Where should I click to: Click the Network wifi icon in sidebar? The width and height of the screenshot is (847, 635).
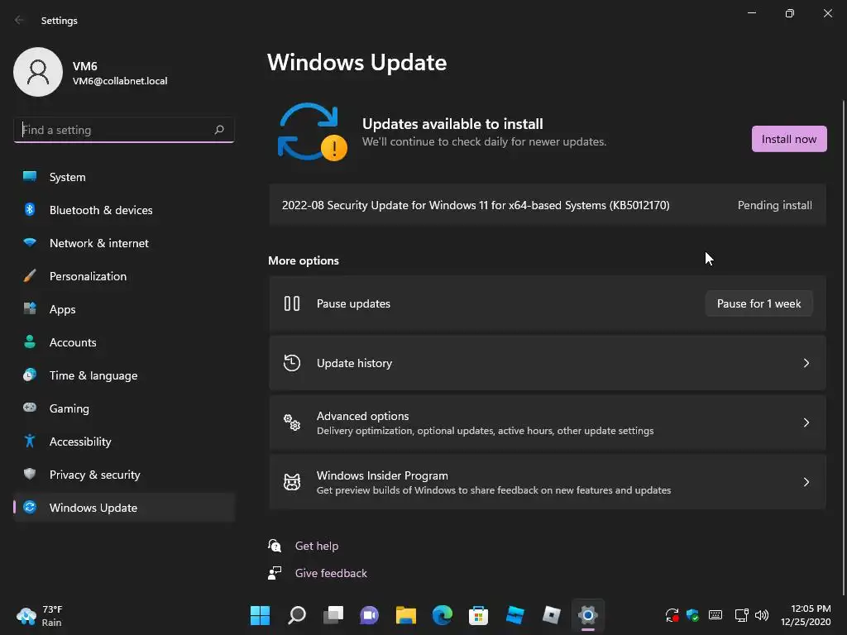point(30,242)
